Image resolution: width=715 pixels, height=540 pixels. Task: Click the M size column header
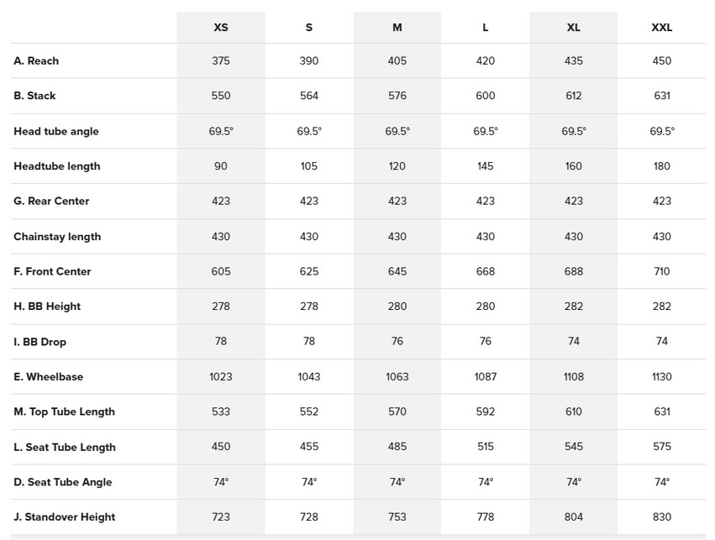397,27
